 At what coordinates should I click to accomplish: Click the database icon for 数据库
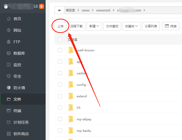9,53
